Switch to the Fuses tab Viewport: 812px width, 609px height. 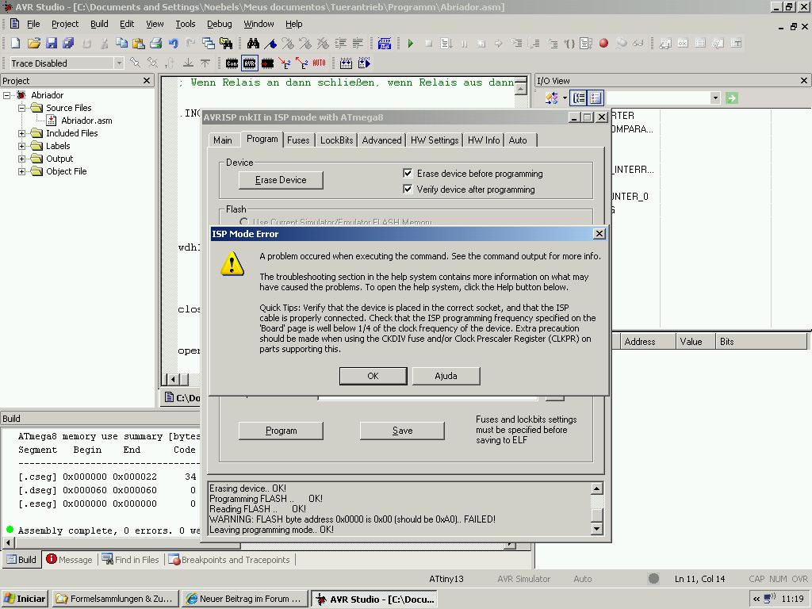click(x=298, y=140)
